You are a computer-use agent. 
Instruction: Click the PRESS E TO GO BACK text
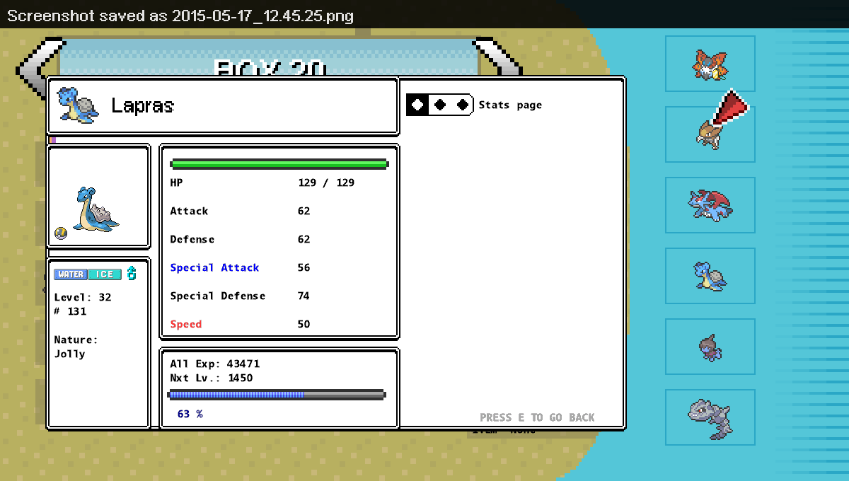coord(537,417)
